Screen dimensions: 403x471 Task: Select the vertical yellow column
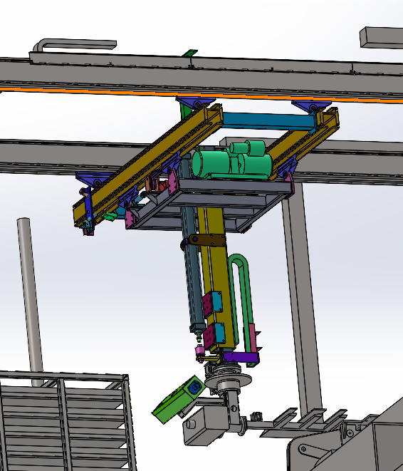tap(216, 276)
